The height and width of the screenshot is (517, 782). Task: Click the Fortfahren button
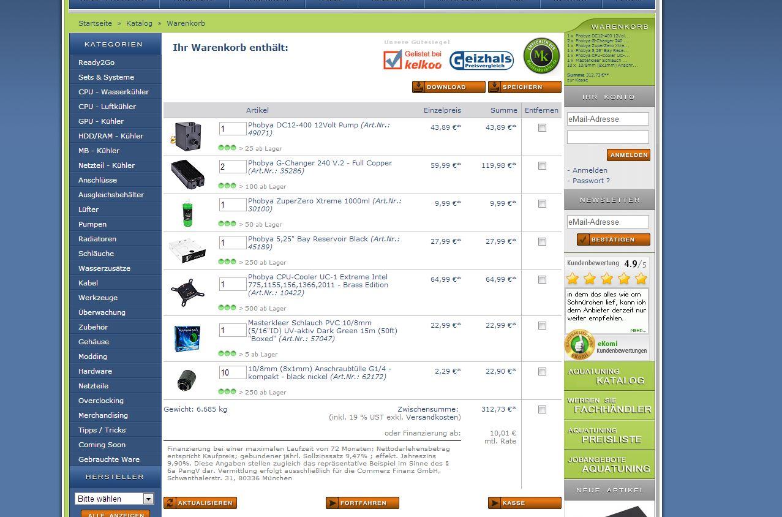click(363, 503)
